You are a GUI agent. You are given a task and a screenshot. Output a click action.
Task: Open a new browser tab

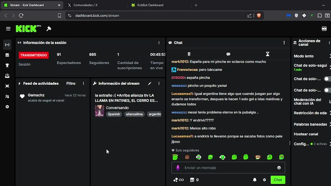pyautogui.click(x=196, y=5)
